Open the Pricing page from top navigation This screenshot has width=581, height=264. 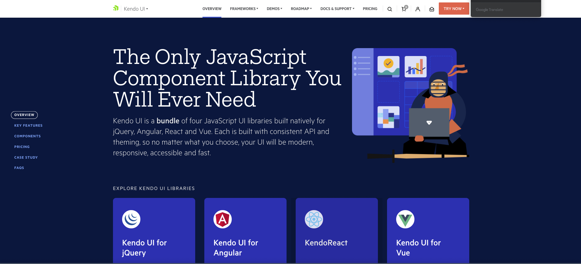370,9
